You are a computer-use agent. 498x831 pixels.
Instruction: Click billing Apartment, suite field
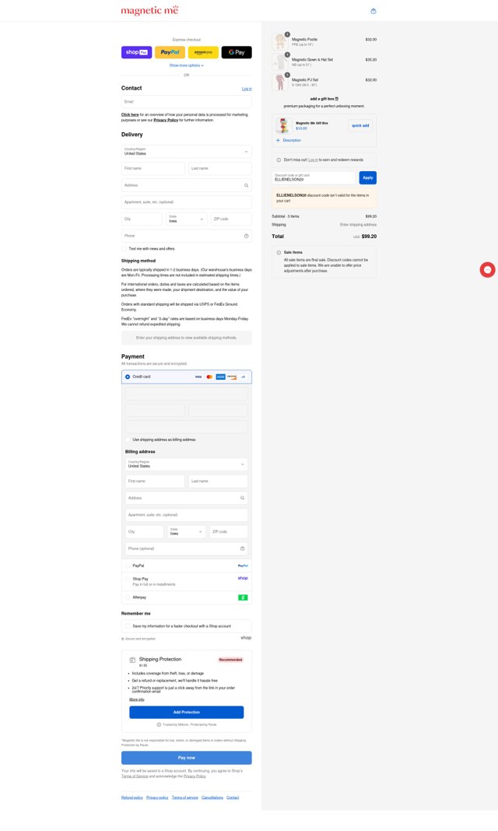[x=187, y=514]
